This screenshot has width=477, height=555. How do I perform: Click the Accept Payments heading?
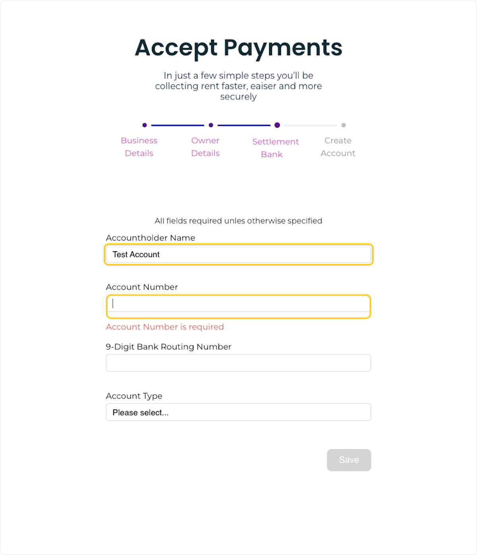click(x=238, y=48)
